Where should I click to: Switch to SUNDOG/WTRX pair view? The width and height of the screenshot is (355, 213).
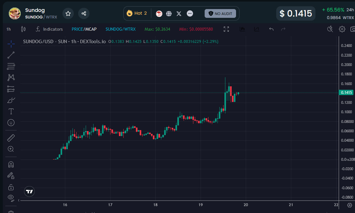click(121, 29)
